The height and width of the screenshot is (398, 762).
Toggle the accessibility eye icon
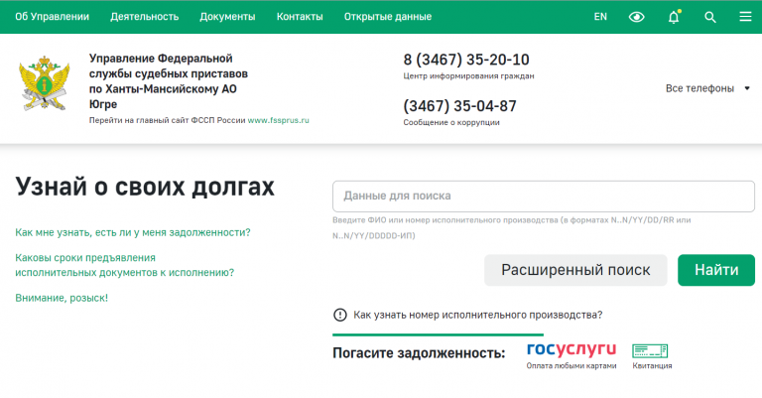[637, 17]
